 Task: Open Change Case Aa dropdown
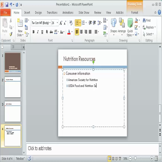(x=62, y=32)
